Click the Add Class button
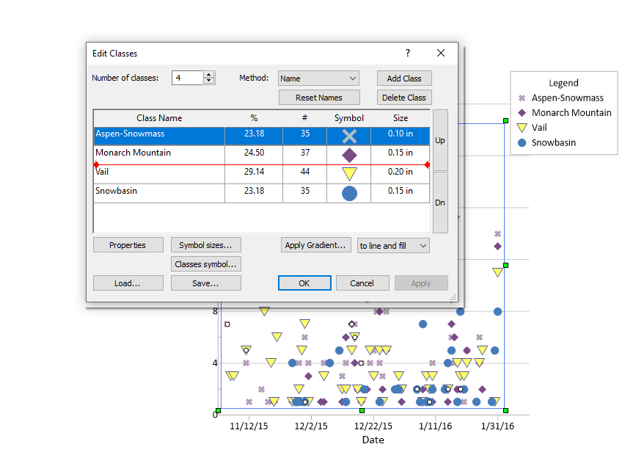The image size is (636, 455). click(404, 78)
